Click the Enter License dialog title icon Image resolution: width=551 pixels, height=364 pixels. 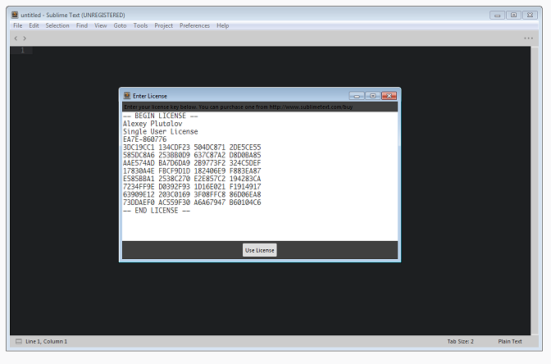pos(127,96)
